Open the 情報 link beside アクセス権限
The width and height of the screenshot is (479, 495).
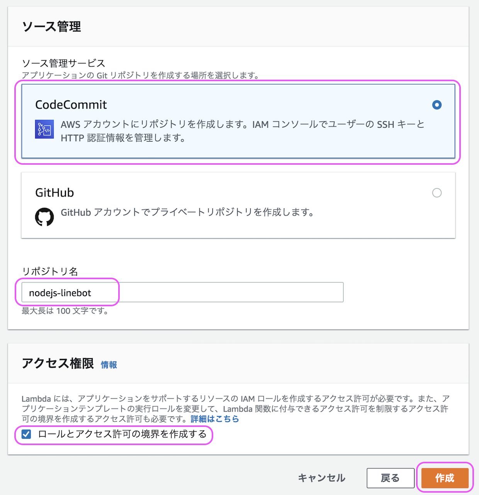[109, 365]
